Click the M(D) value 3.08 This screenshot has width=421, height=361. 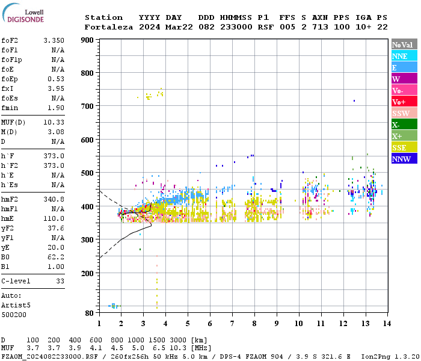tap(56, 132)
